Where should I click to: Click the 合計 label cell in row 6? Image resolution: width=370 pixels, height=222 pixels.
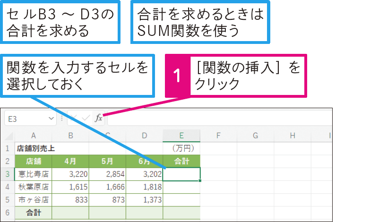[33, 213]
